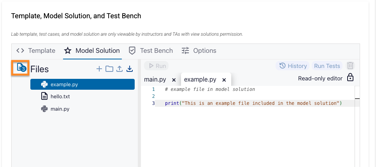The image size is (376, 167).
Task: Click line 3 print statement in editor
Action: [x=253, y=103]
